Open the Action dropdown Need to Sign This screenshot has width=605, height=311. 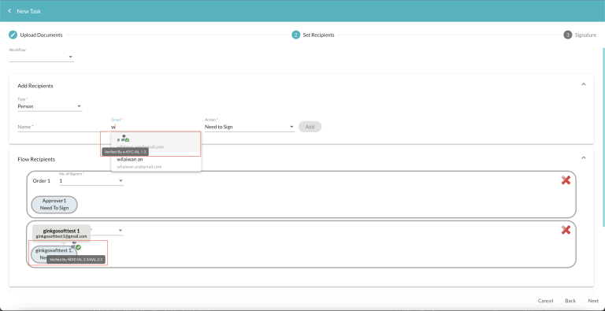tap(250, 127)
